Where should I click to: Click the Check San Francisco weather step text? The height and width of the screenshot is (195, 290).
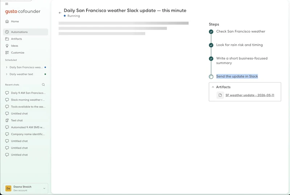pyautogui.click(x=241, y=32)
